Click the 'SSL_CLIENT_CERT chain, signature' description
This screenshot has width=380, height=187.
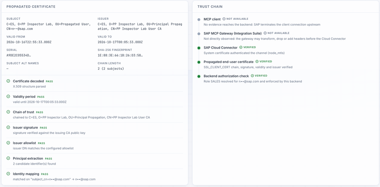click(248, 67)
